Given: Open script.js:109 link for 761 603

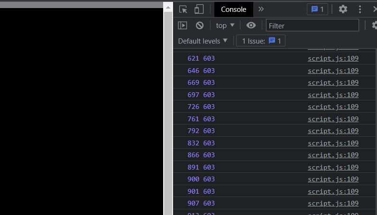Looking at the screenshot, I should click(333, 119).
